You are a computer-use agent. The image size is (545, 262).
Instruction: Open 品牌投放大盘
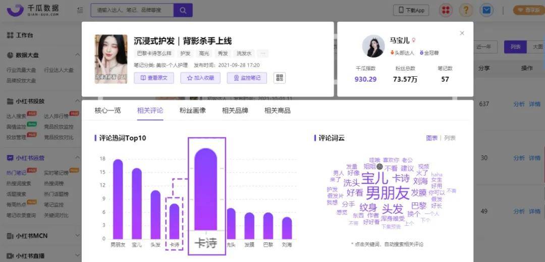(21, 80)
